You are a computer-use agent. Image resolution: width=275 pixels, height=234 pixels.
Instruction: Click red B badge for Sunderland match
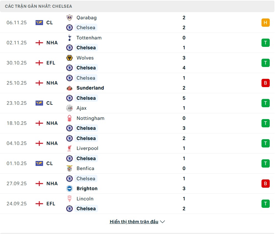[265, 83]
